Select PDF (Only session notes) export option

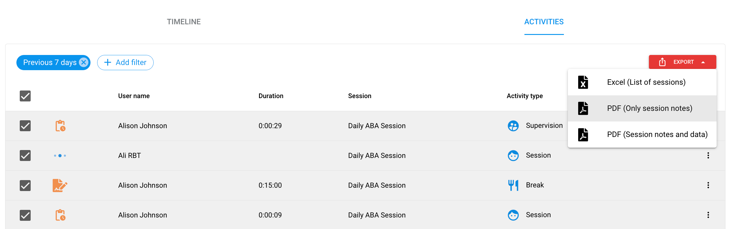[649, 108]
